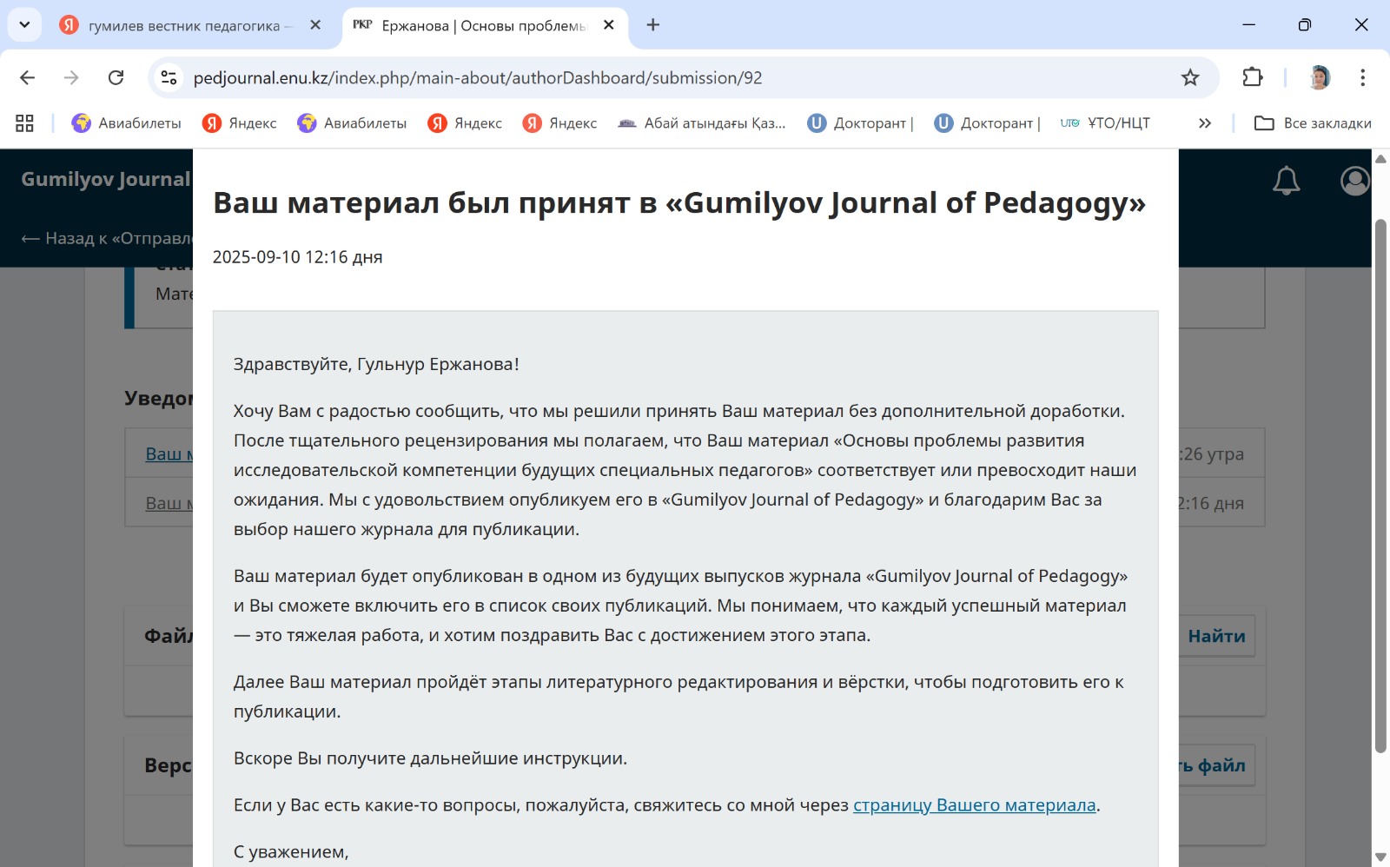Go back to previous page
This screenshot has height=867, width=1390.
28,78
